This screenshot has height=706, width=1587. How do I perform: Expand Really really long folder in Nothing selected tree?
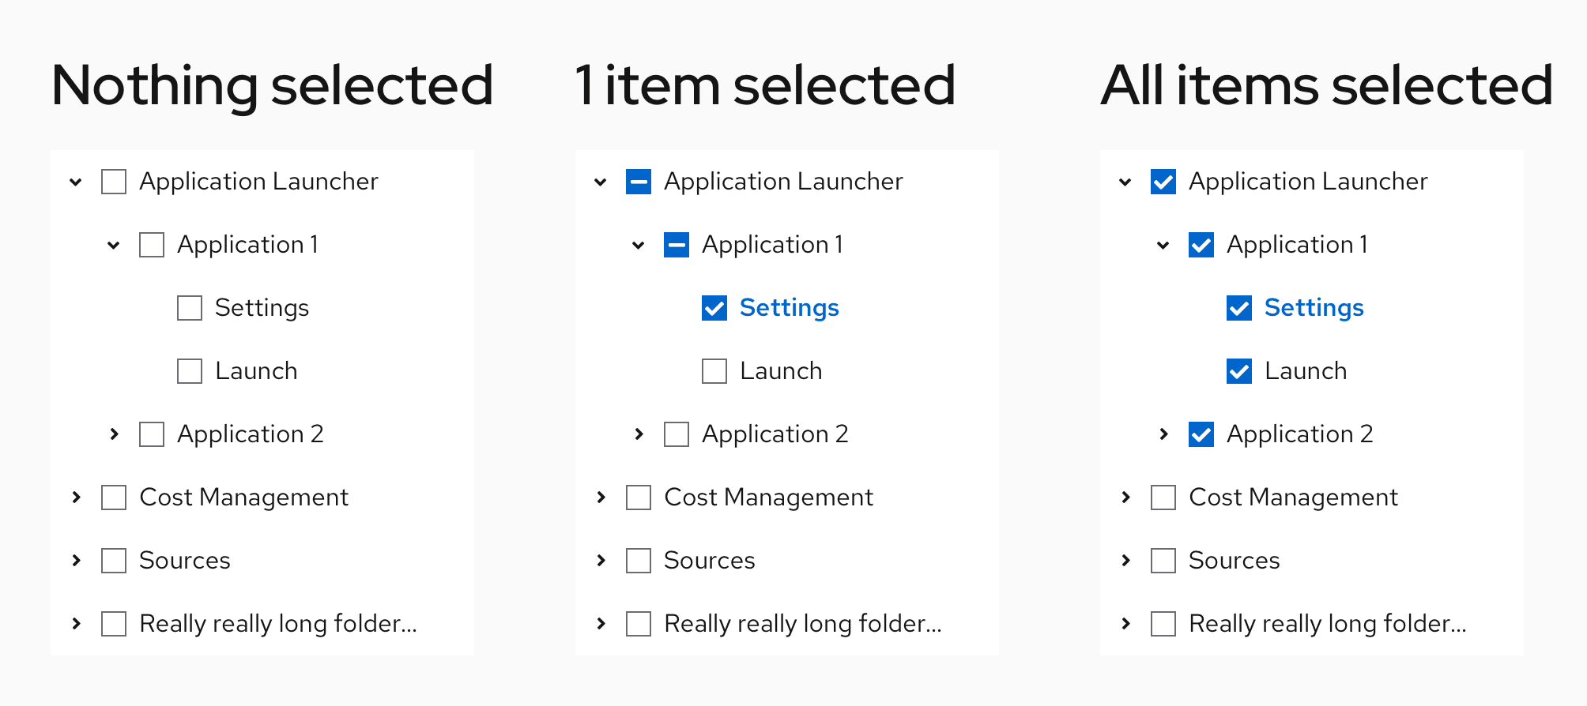pyautogui.click(x=76, y=623)
